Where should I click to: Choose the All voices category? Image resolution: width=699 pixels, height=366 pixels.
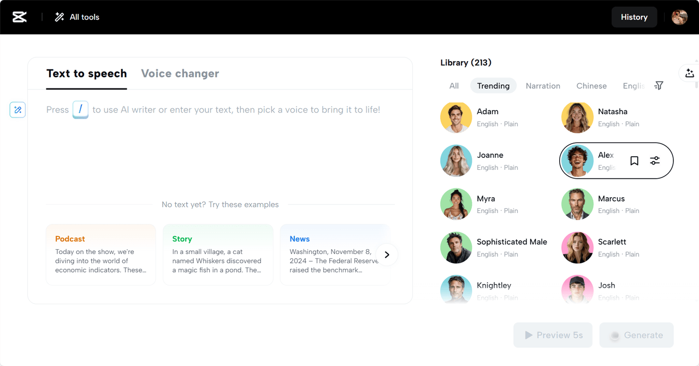pyautogui.click(x=454, y=86)
